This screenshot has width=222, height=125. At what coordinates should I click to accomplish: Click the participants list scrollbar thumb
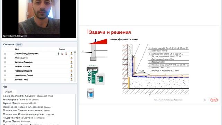(75, 52)
